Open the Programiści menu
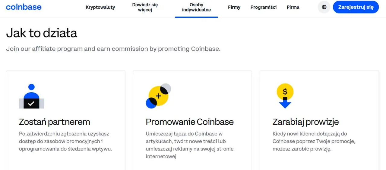 (263, 7)
